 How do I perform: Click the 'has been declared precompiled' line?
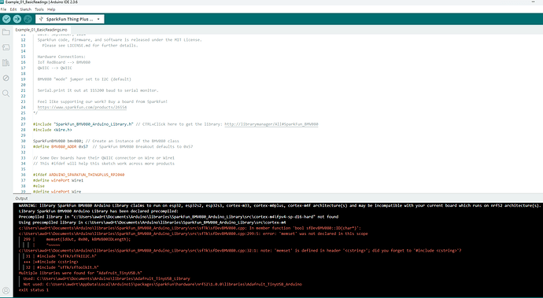click(98, 212)
